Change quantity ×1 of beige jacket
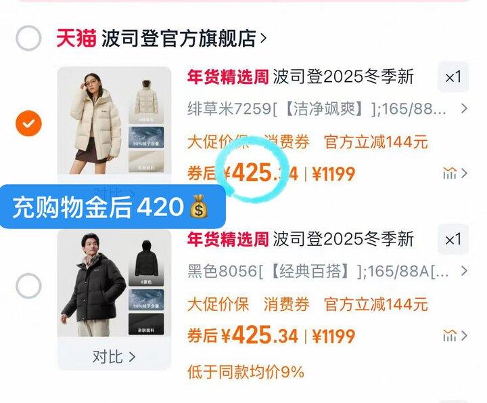This screenshot has height=403, width=487. (x=453, y=77)
